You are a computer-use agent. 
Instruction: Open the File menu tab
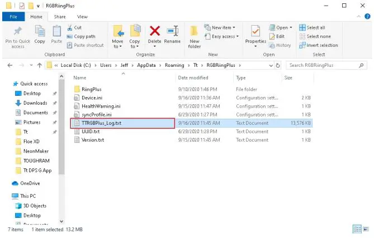coord(13,17)
